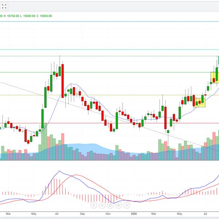
Task: Click the scroll-left chart navigation arrow
Action: (94, 205)
